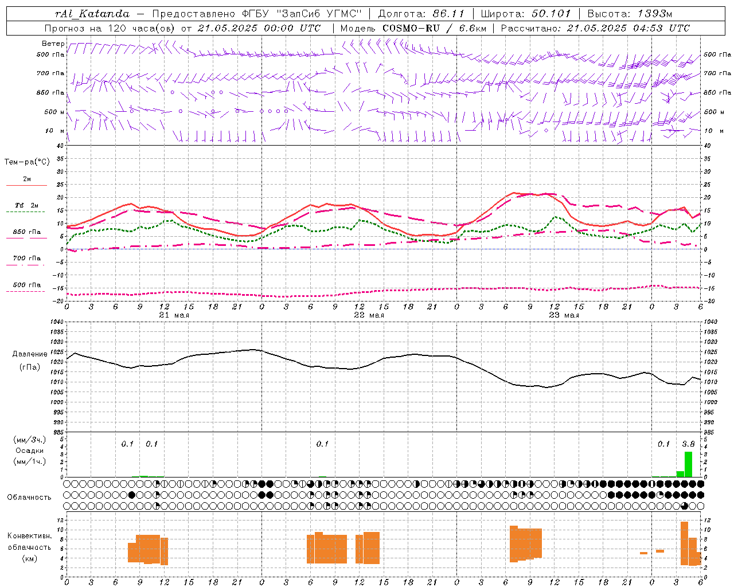Click the Долгота: 86.11 header value
The image size is (734, 587).
[x=421, y=14]
